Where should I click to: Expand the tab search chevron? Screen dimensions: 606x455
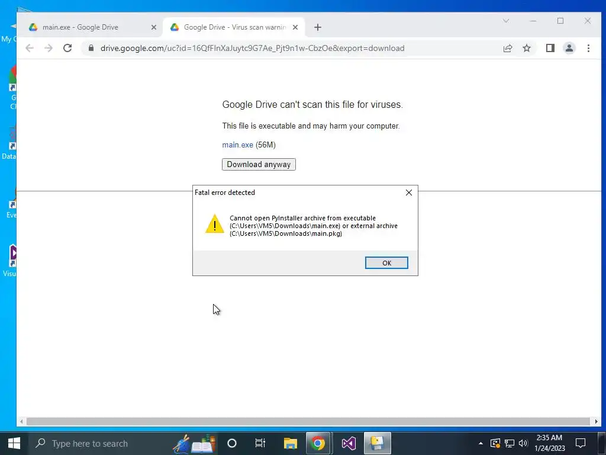tap(505, 21)
